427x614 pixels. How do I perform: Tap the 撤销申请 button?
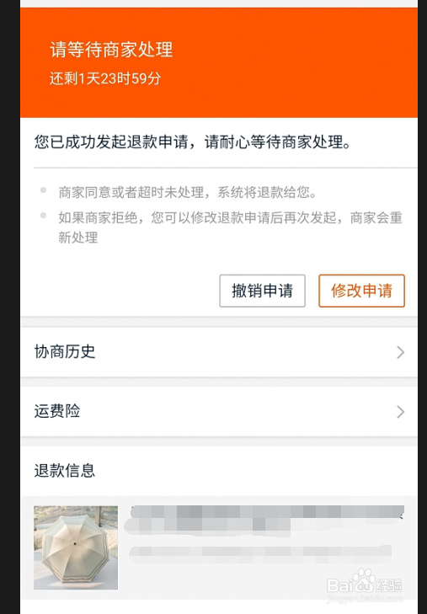(x=262, y=291)
